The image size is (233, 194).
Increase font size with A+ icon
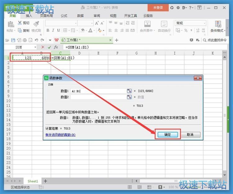(97, 23)
